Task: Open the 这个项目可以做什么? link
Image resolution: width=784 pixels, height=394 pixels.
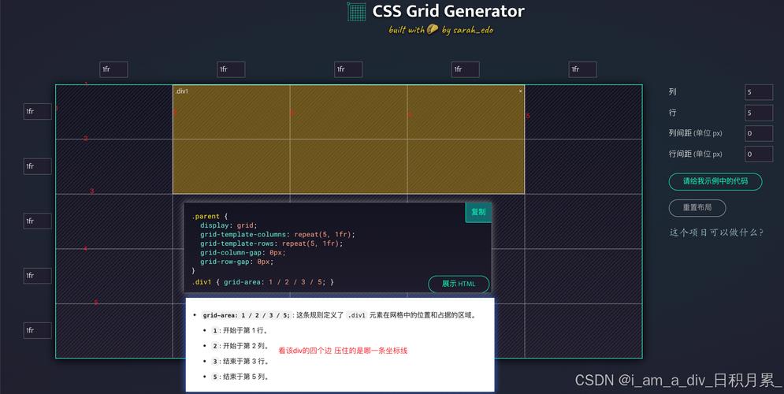Action: (716, 232)
